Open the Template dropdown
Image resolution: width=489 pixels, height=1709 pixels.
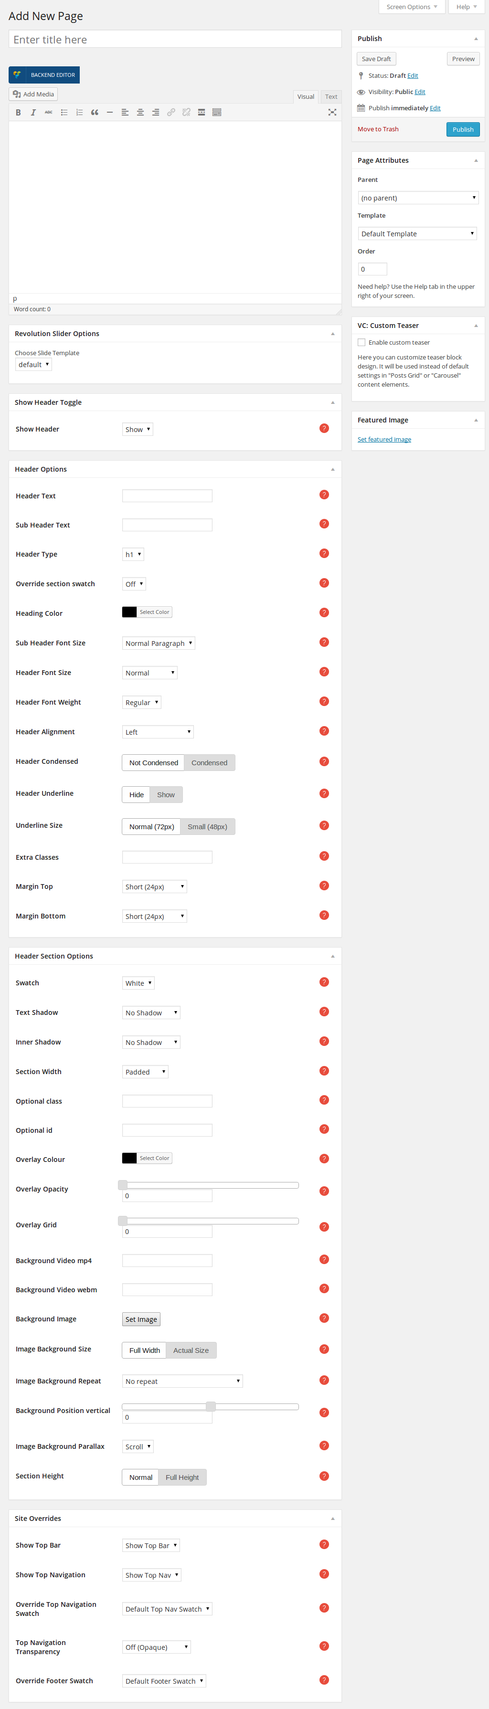coord(417,233)
